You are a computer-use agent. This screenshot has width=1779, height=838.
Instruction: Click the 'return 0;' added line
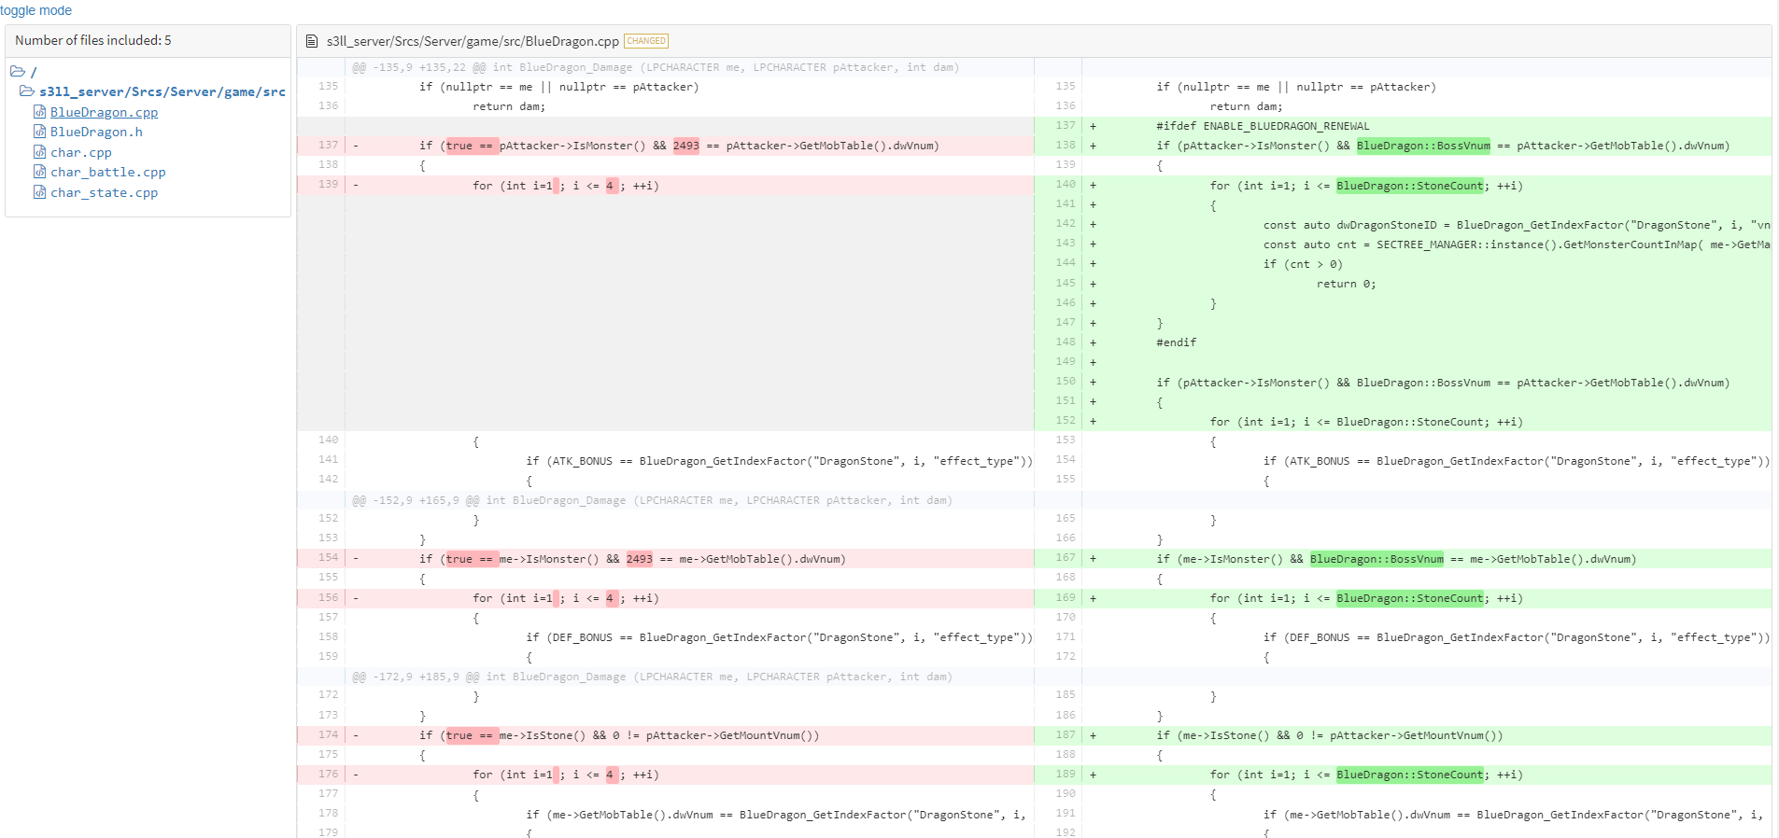(1346, 284)
